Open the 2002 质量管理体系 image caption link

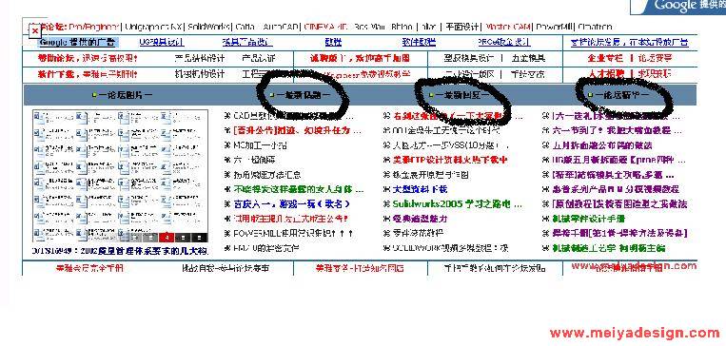point(121,251)
